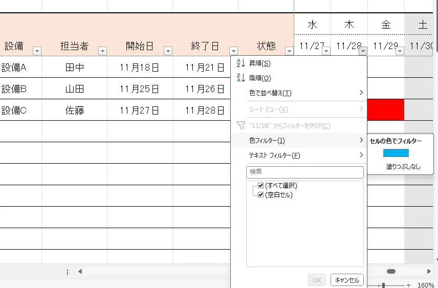
Task: Open テキスト フィルター(F) submenu
Action: 299,156
